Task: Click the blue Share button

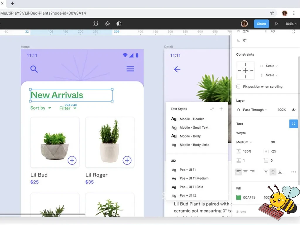Action: click(261, 24)
